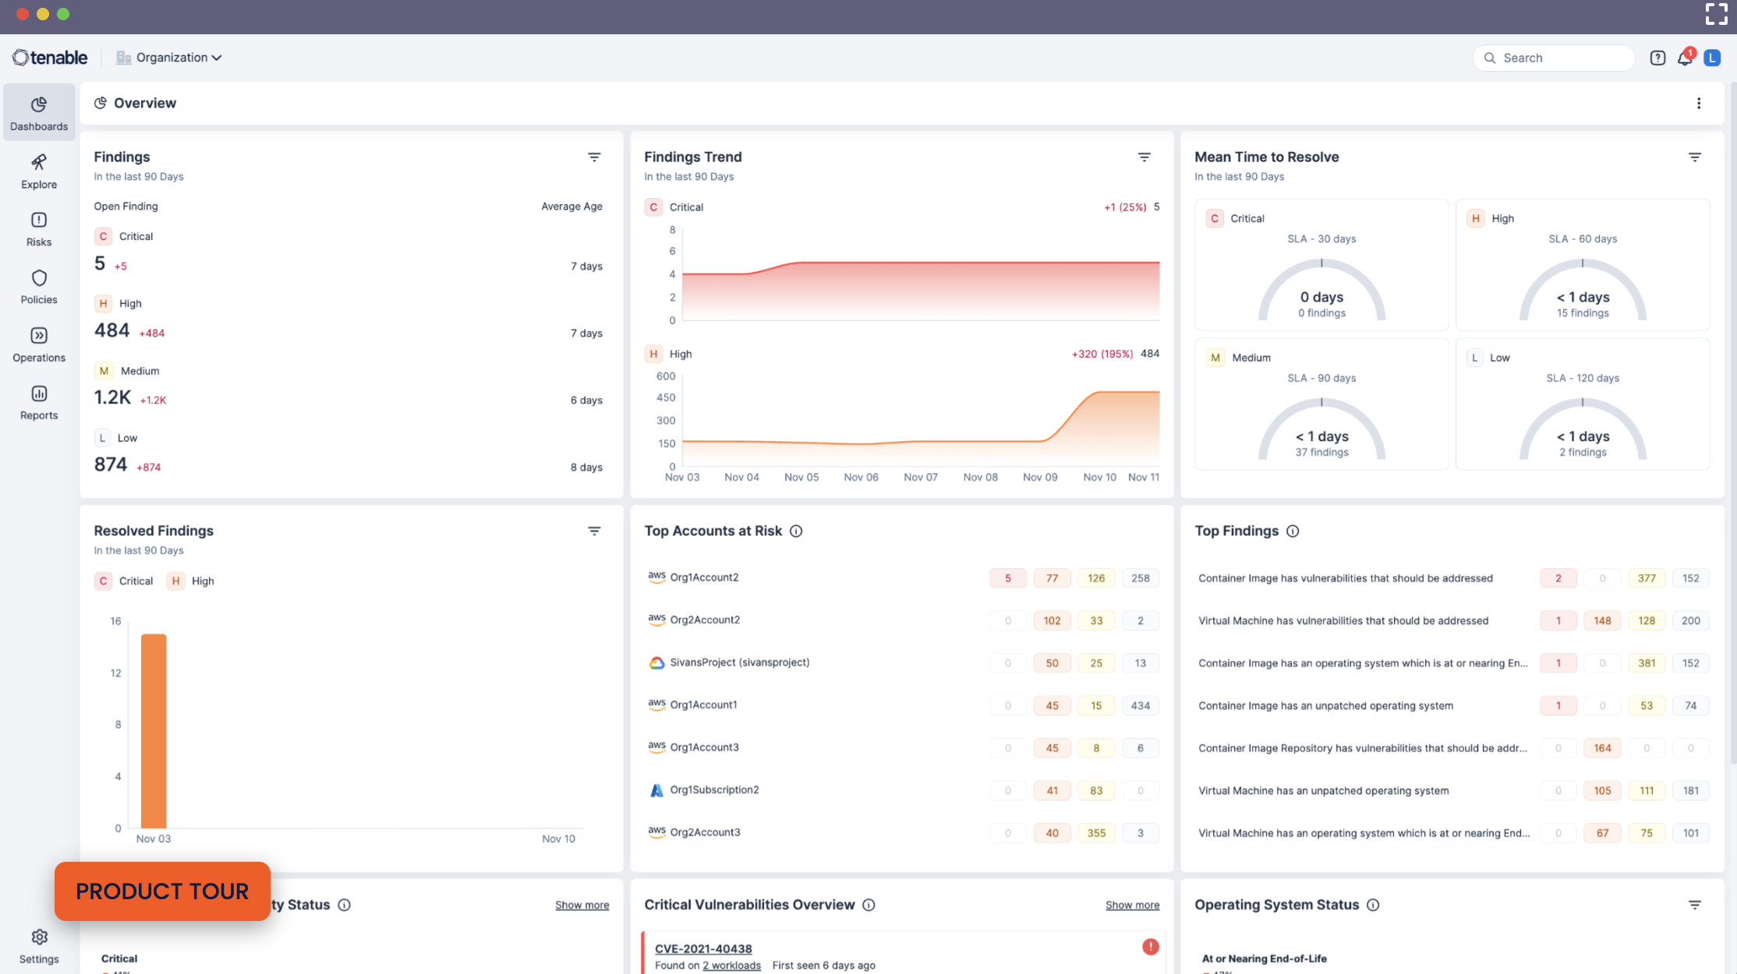Open filter menu on Findings widget
This screenshot has width=1737, height=974.
point(594,157)
